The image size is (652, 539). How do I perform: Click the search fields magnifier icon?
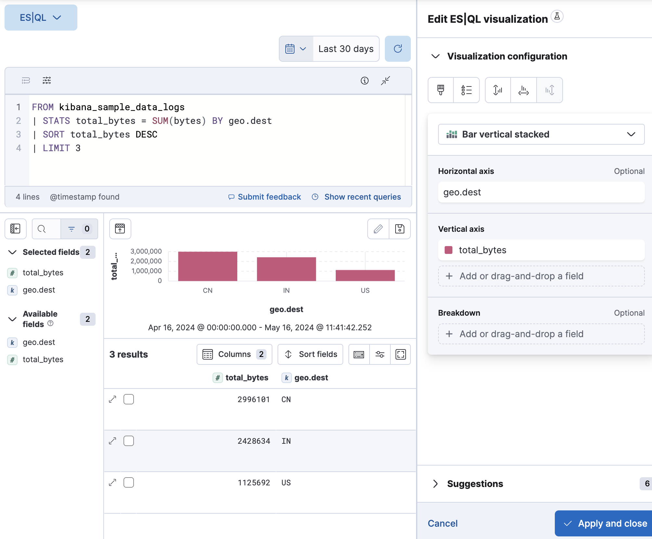click(42, 229)
